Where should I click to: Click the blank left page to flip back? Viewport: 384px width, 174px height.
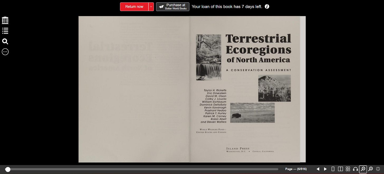click(134, 89)
